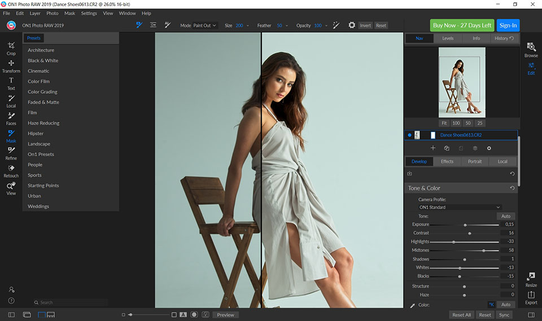The height and width of the screenshot is (321, 542).
Task: Click the tone Auto button
Action: click(506, 216)
